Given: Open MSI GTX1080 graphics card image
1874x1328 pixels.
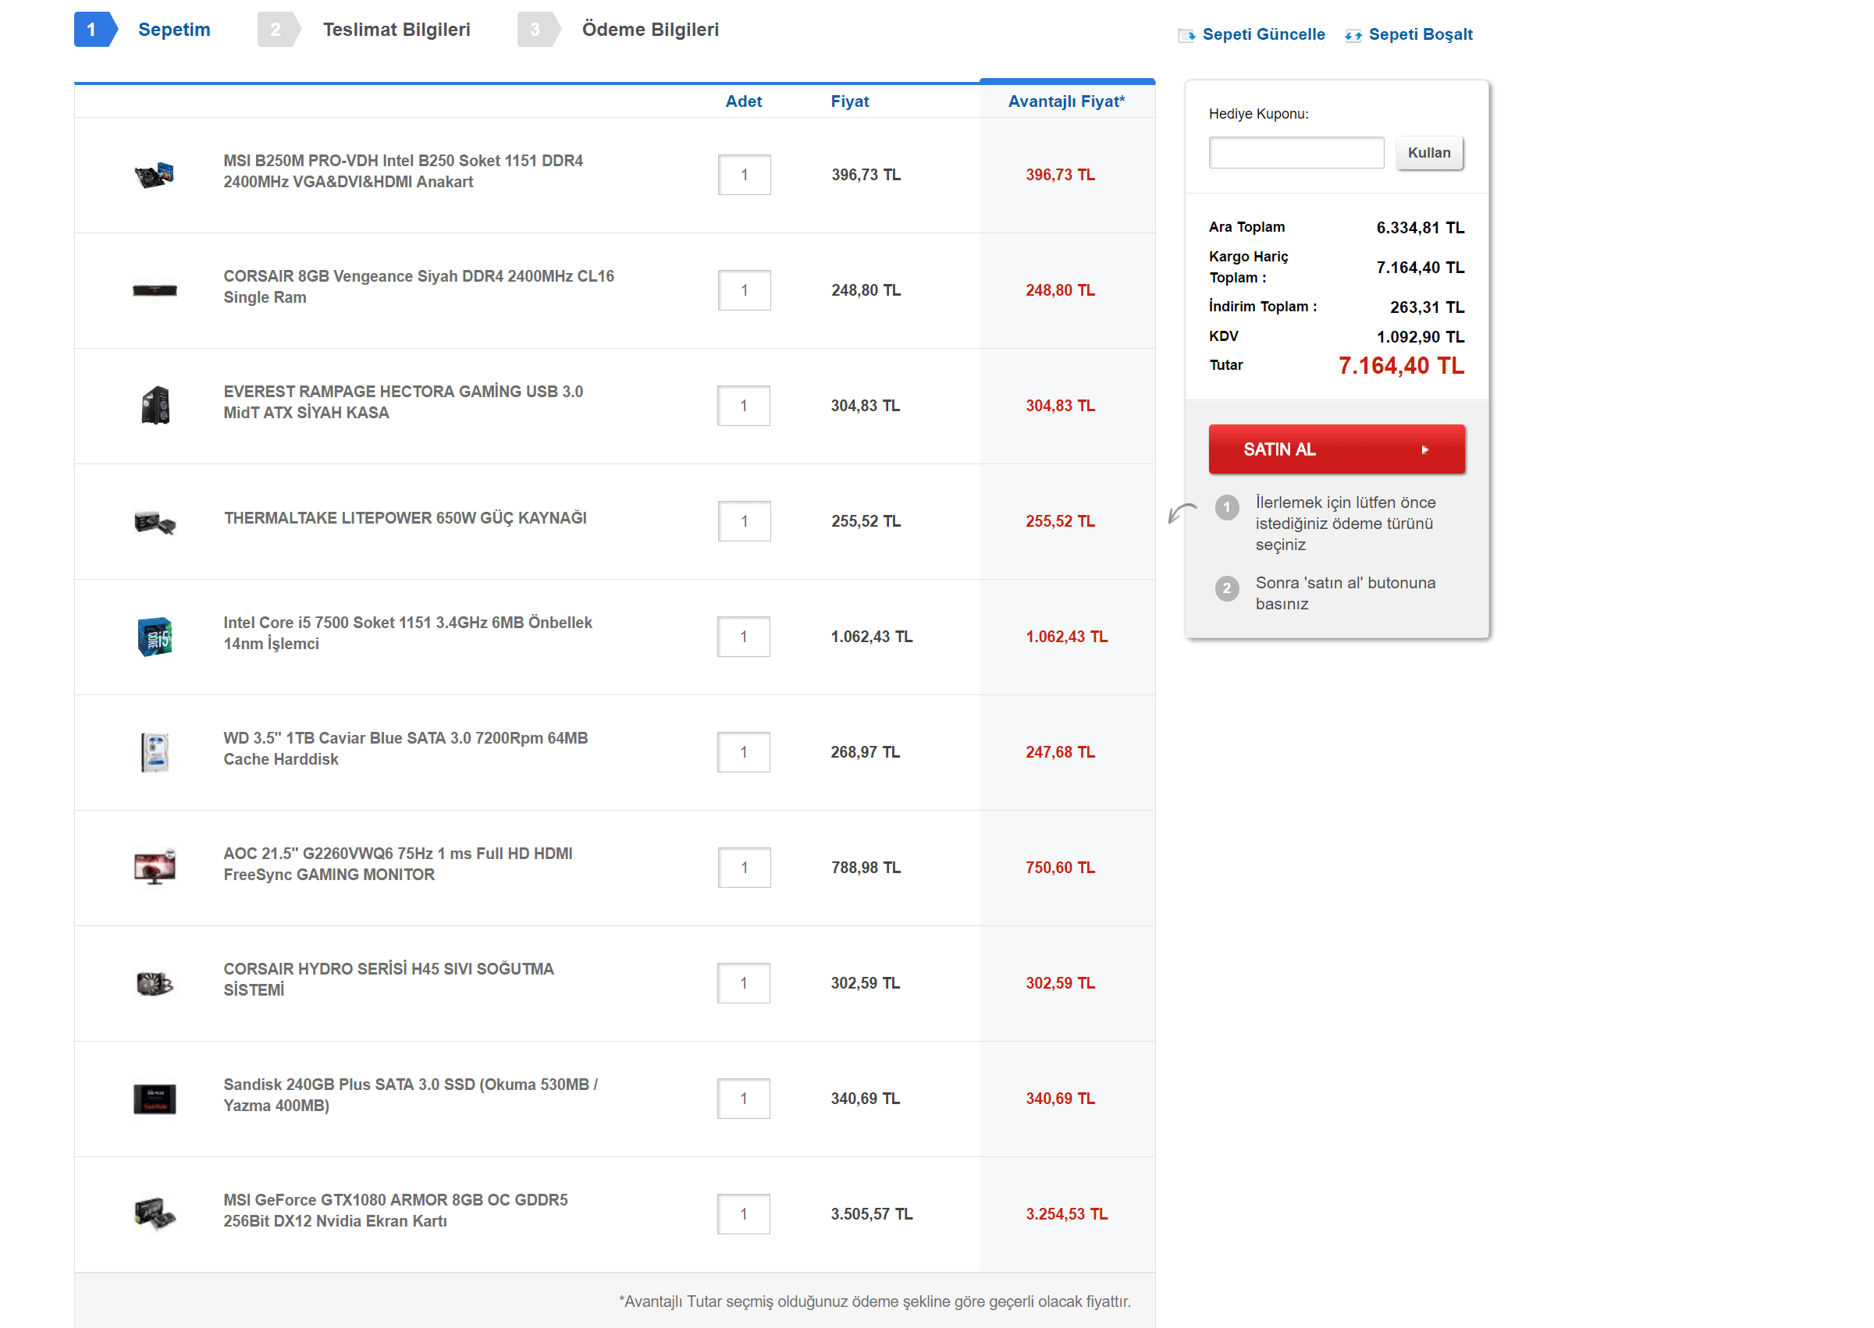Looking at the screenshot, I should (x=155, y=1213).
